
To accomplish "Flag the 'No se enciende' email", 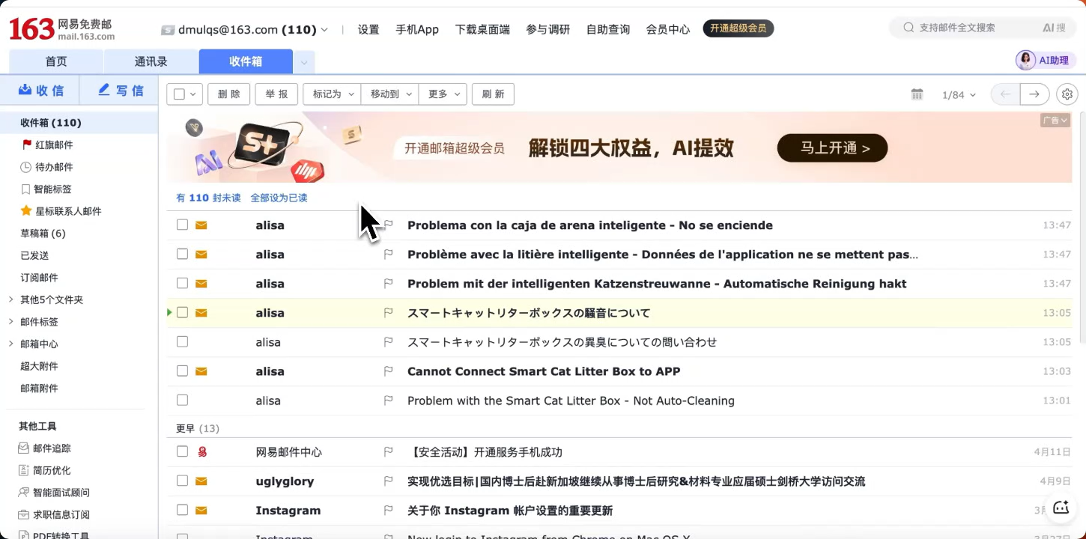I will [x=388, y=225].
